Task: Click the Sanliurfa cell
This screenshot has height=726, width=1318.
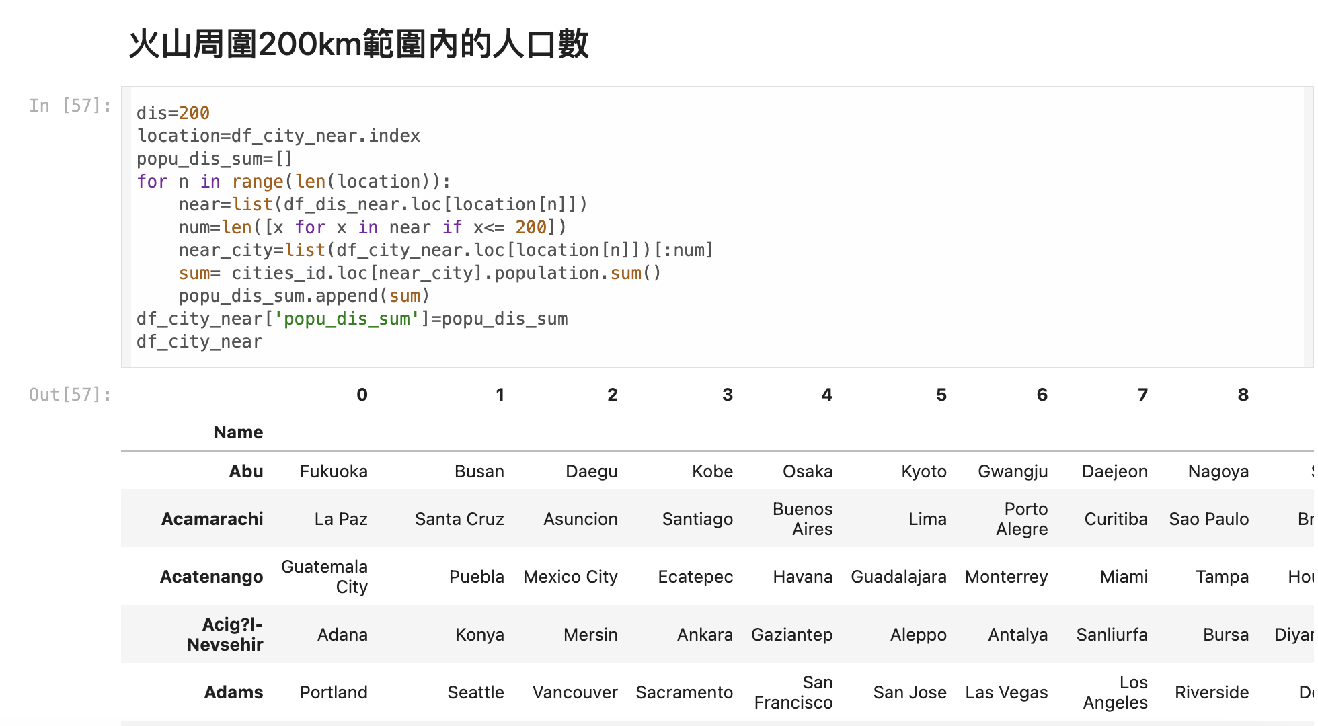Action: [1112, 635]
